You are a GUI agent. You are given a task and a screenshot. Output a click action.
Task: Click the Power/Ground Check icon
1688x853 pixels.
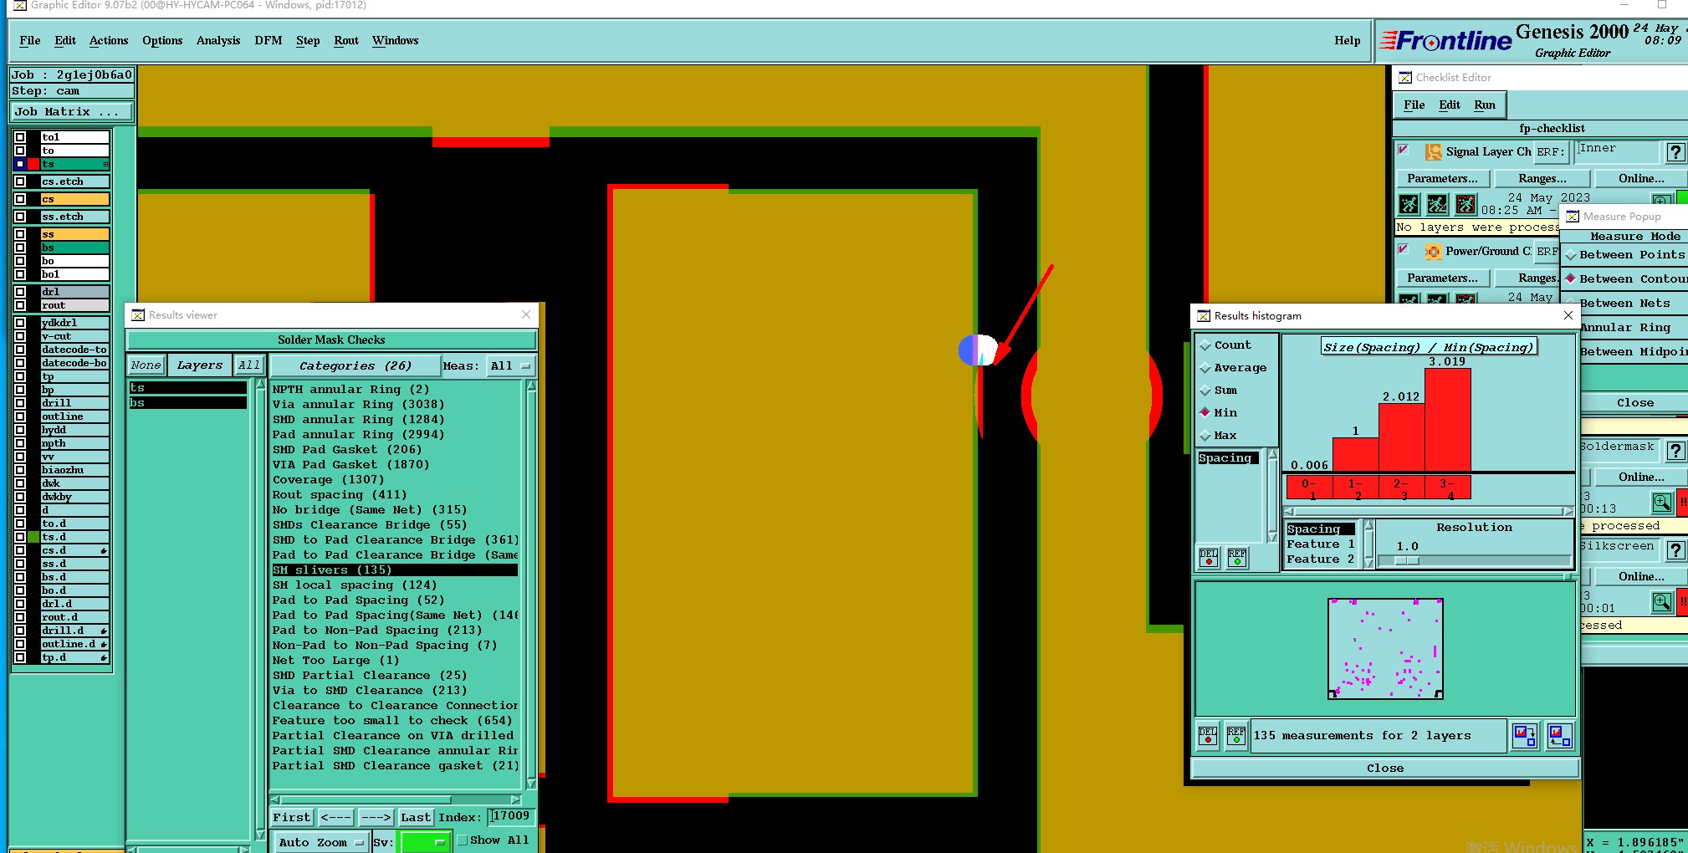1434,251
